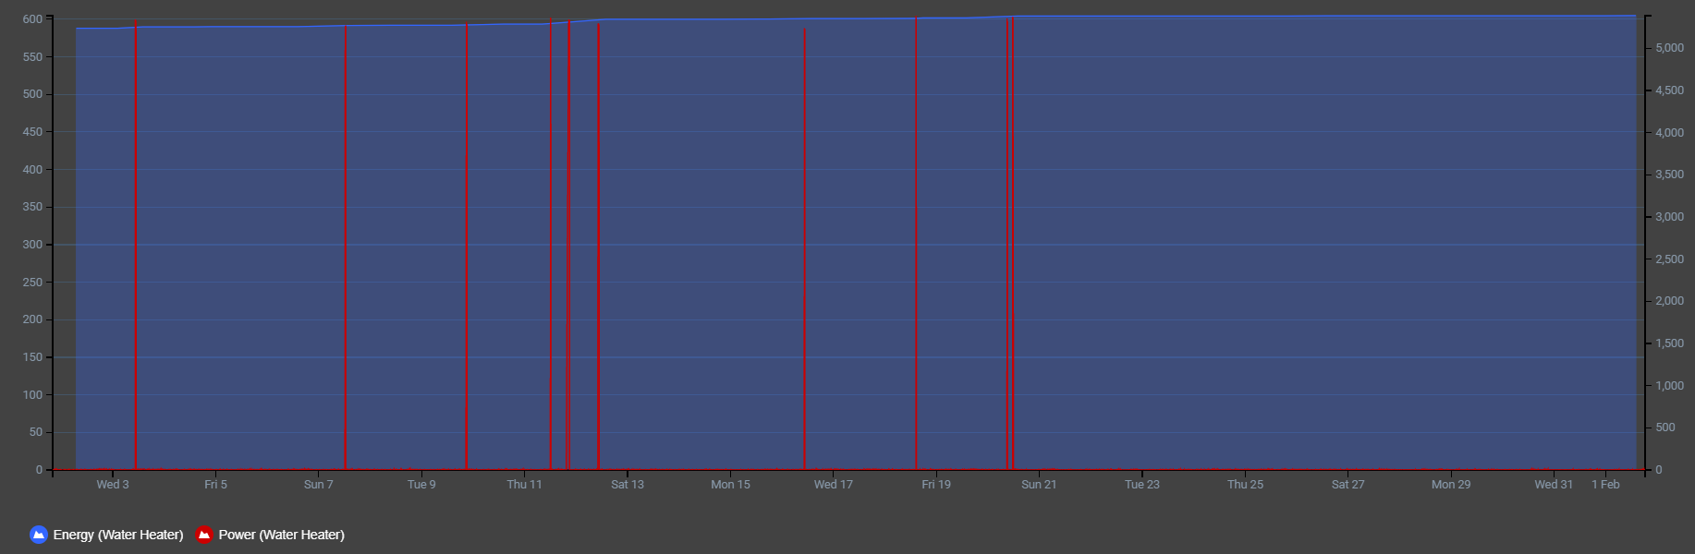This screenshot has height=554, width=1695.
Task: Click the 'Wed 3' date axis label
Action: tap(113, 485)
